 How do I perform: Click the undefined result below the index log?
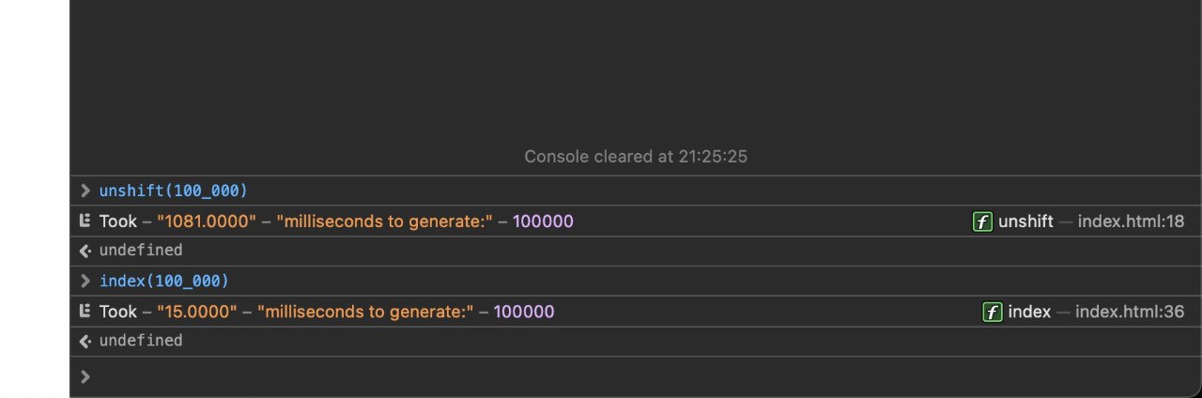141,341
